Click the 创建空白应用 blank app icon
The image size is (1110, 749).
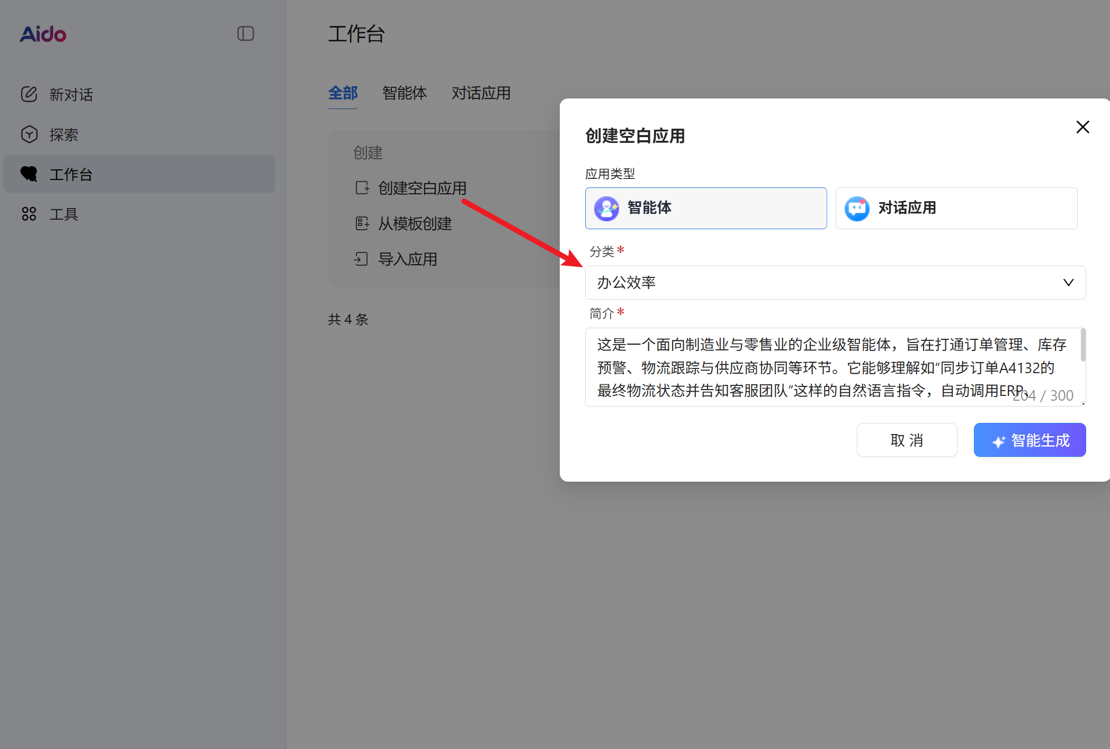(362, 188)
